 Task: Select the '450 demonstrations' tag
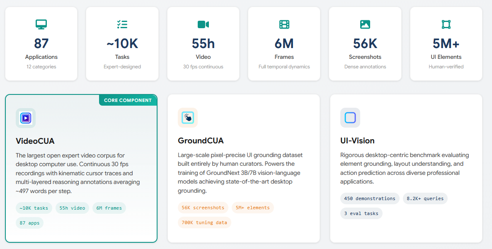tap(370, 198)
